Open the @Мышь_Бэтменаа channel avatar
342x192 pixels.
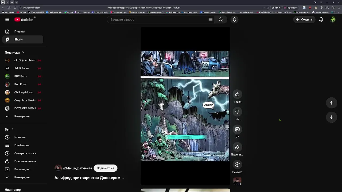click(58, 168)
